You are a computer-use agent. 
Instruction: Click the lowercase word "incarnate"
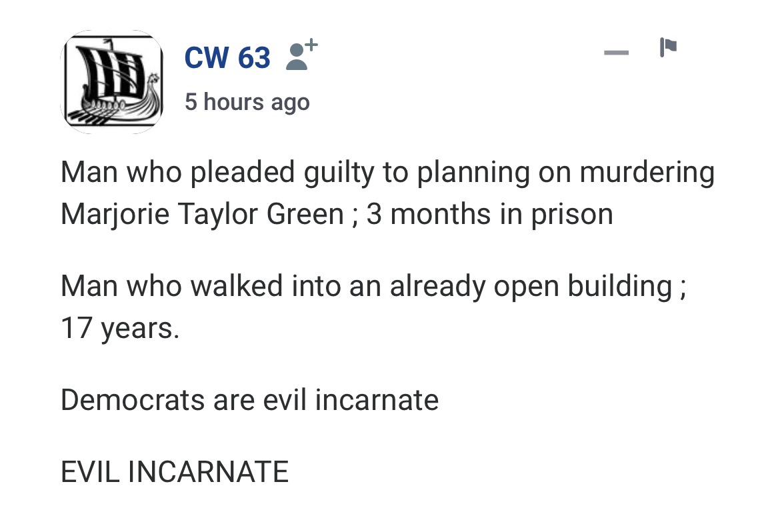coord(376,400)
